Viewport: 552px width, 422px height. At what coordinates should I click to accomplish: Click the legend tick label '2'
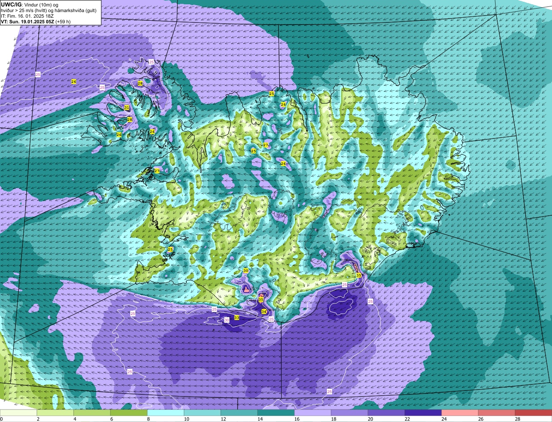point(38,419)
